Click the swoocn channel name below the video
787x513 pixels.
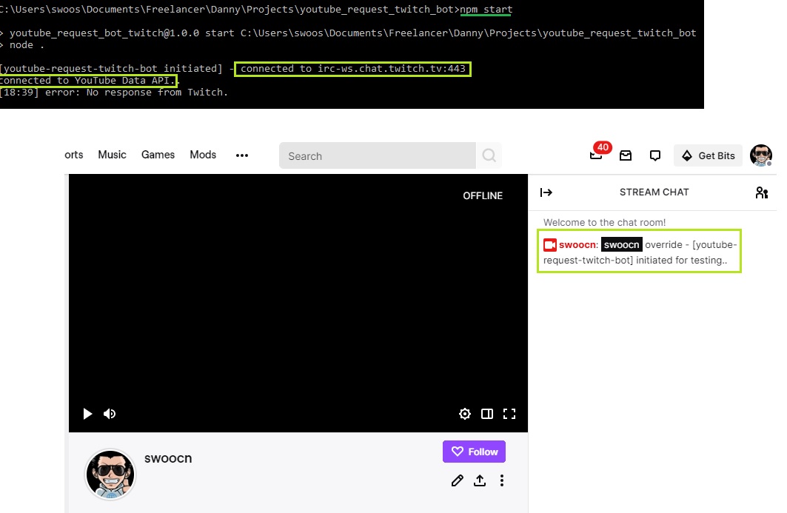168,458
